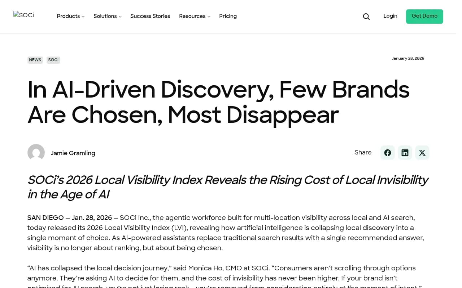Share article on Facebook

pyautogui.click(x=387, y=153)
